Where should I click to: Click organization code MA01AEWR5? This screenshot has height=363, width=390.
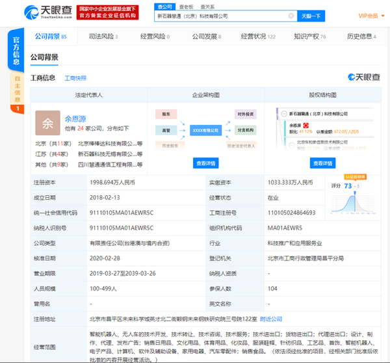(x=285, y=228)
